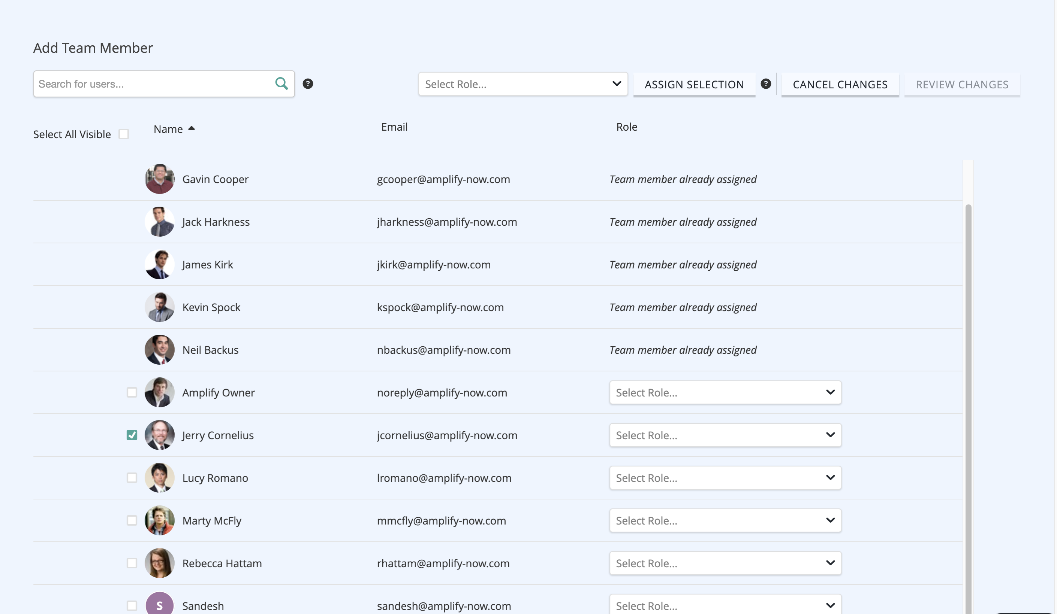Tick the Sandesh row checkbox
This screenshot has height=614, width=1057.
click(x=132, y=606)
